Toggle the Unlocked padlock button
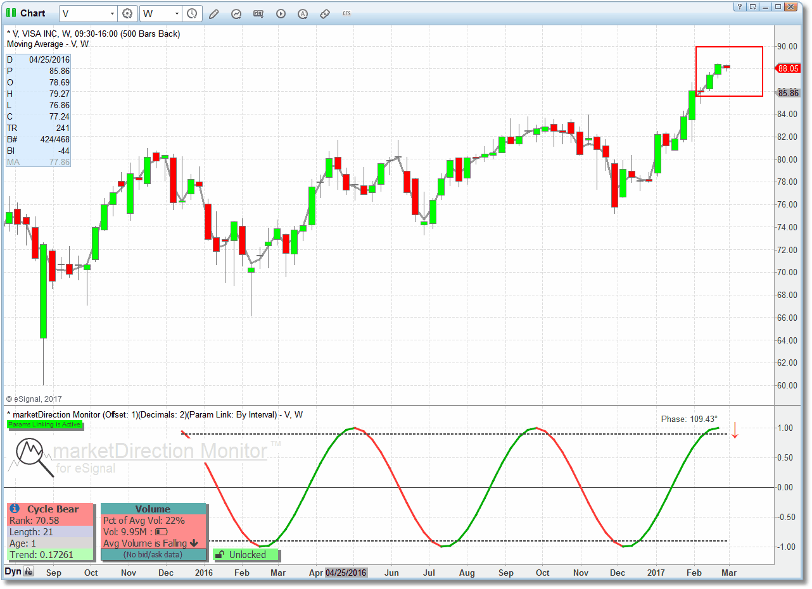812x589 pixels. coord(246,555)
